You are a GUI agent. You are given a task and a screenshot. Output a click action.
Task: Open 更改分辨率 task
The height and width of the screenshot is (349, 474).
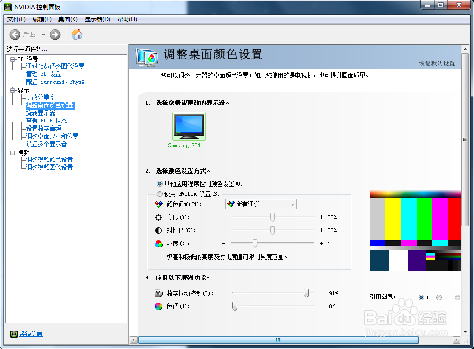point(40,97)
